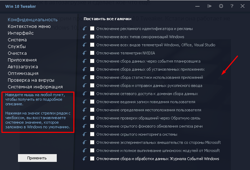The width and height of the screenshot is (250, 170).
Task: Restore default for рекламного идентификатора arrow
Action: 85,29
